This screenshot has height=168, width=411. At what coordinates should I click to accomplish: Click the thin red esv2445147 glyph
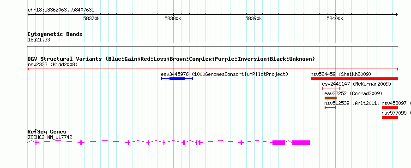pyautogui.click(x=331, y=88)
